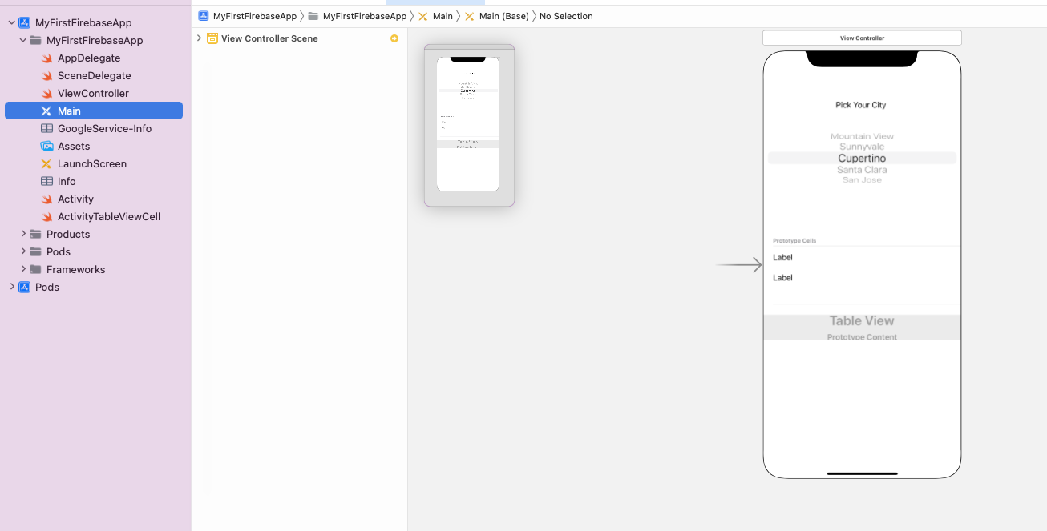Select the Pick Your City label
Viewport: 1047px width, 531px height.
tap(861, 105)
